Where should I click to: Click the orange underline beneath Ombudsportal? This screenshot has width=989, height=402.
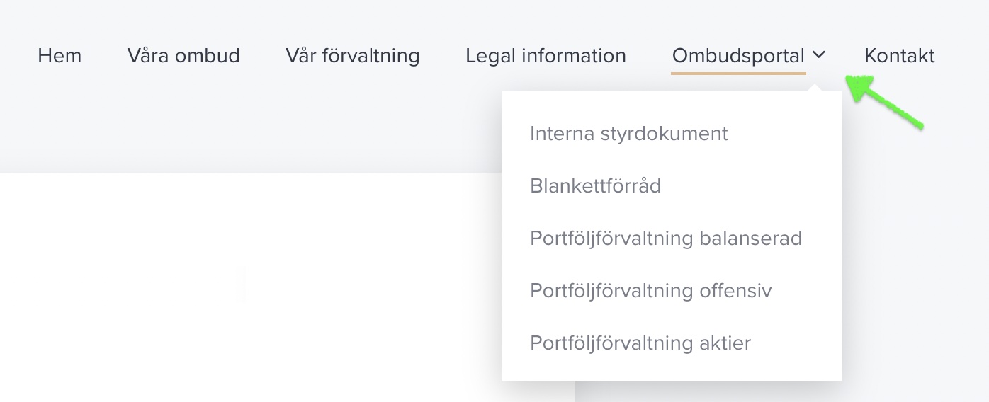pos(738,73)
